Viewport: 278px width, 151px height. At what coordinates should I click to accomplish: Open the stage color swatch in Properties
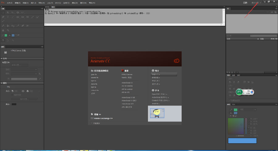14,104
